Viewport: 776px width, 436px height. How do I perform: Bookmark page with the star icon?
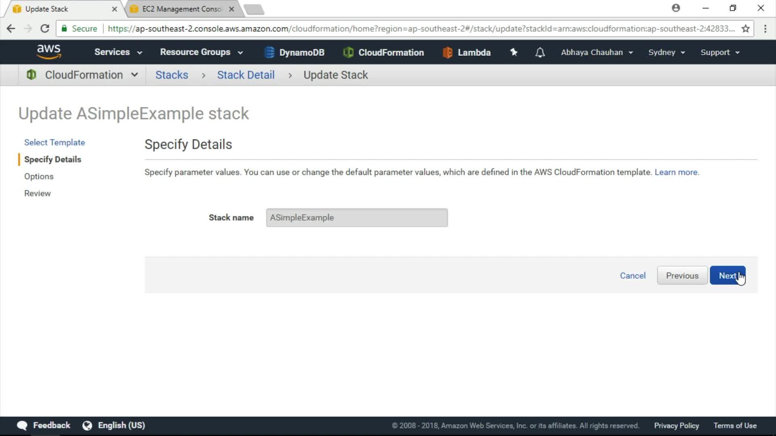point(745,29)
